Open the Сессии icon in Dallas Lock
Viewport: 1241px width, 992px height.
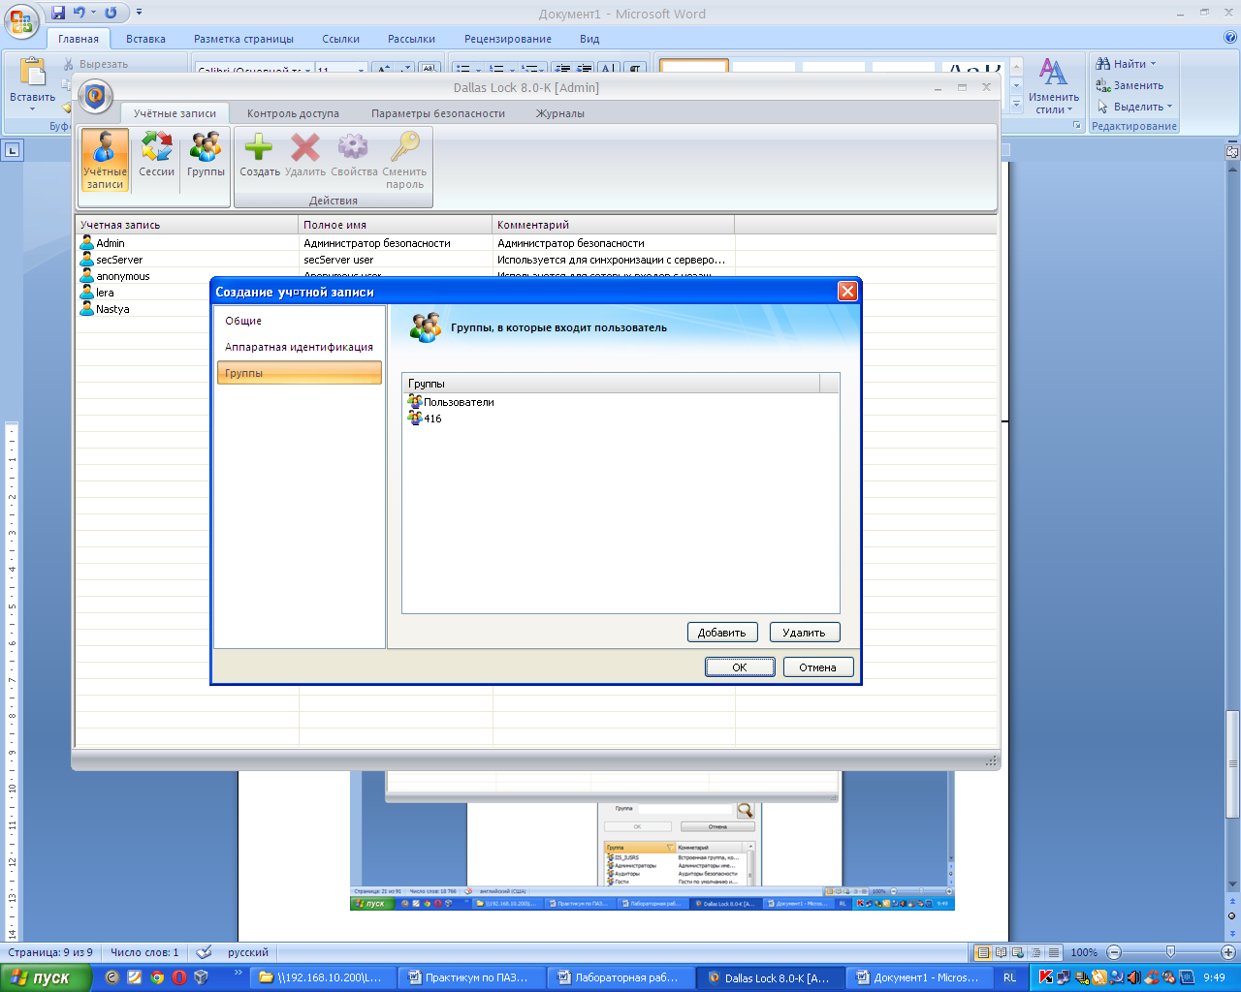coord(156,155)
